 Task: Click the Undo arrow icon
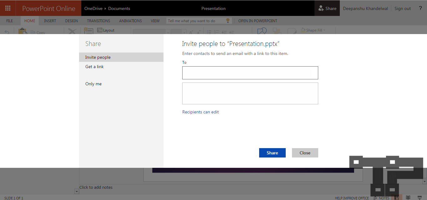[x=7, y=32]
